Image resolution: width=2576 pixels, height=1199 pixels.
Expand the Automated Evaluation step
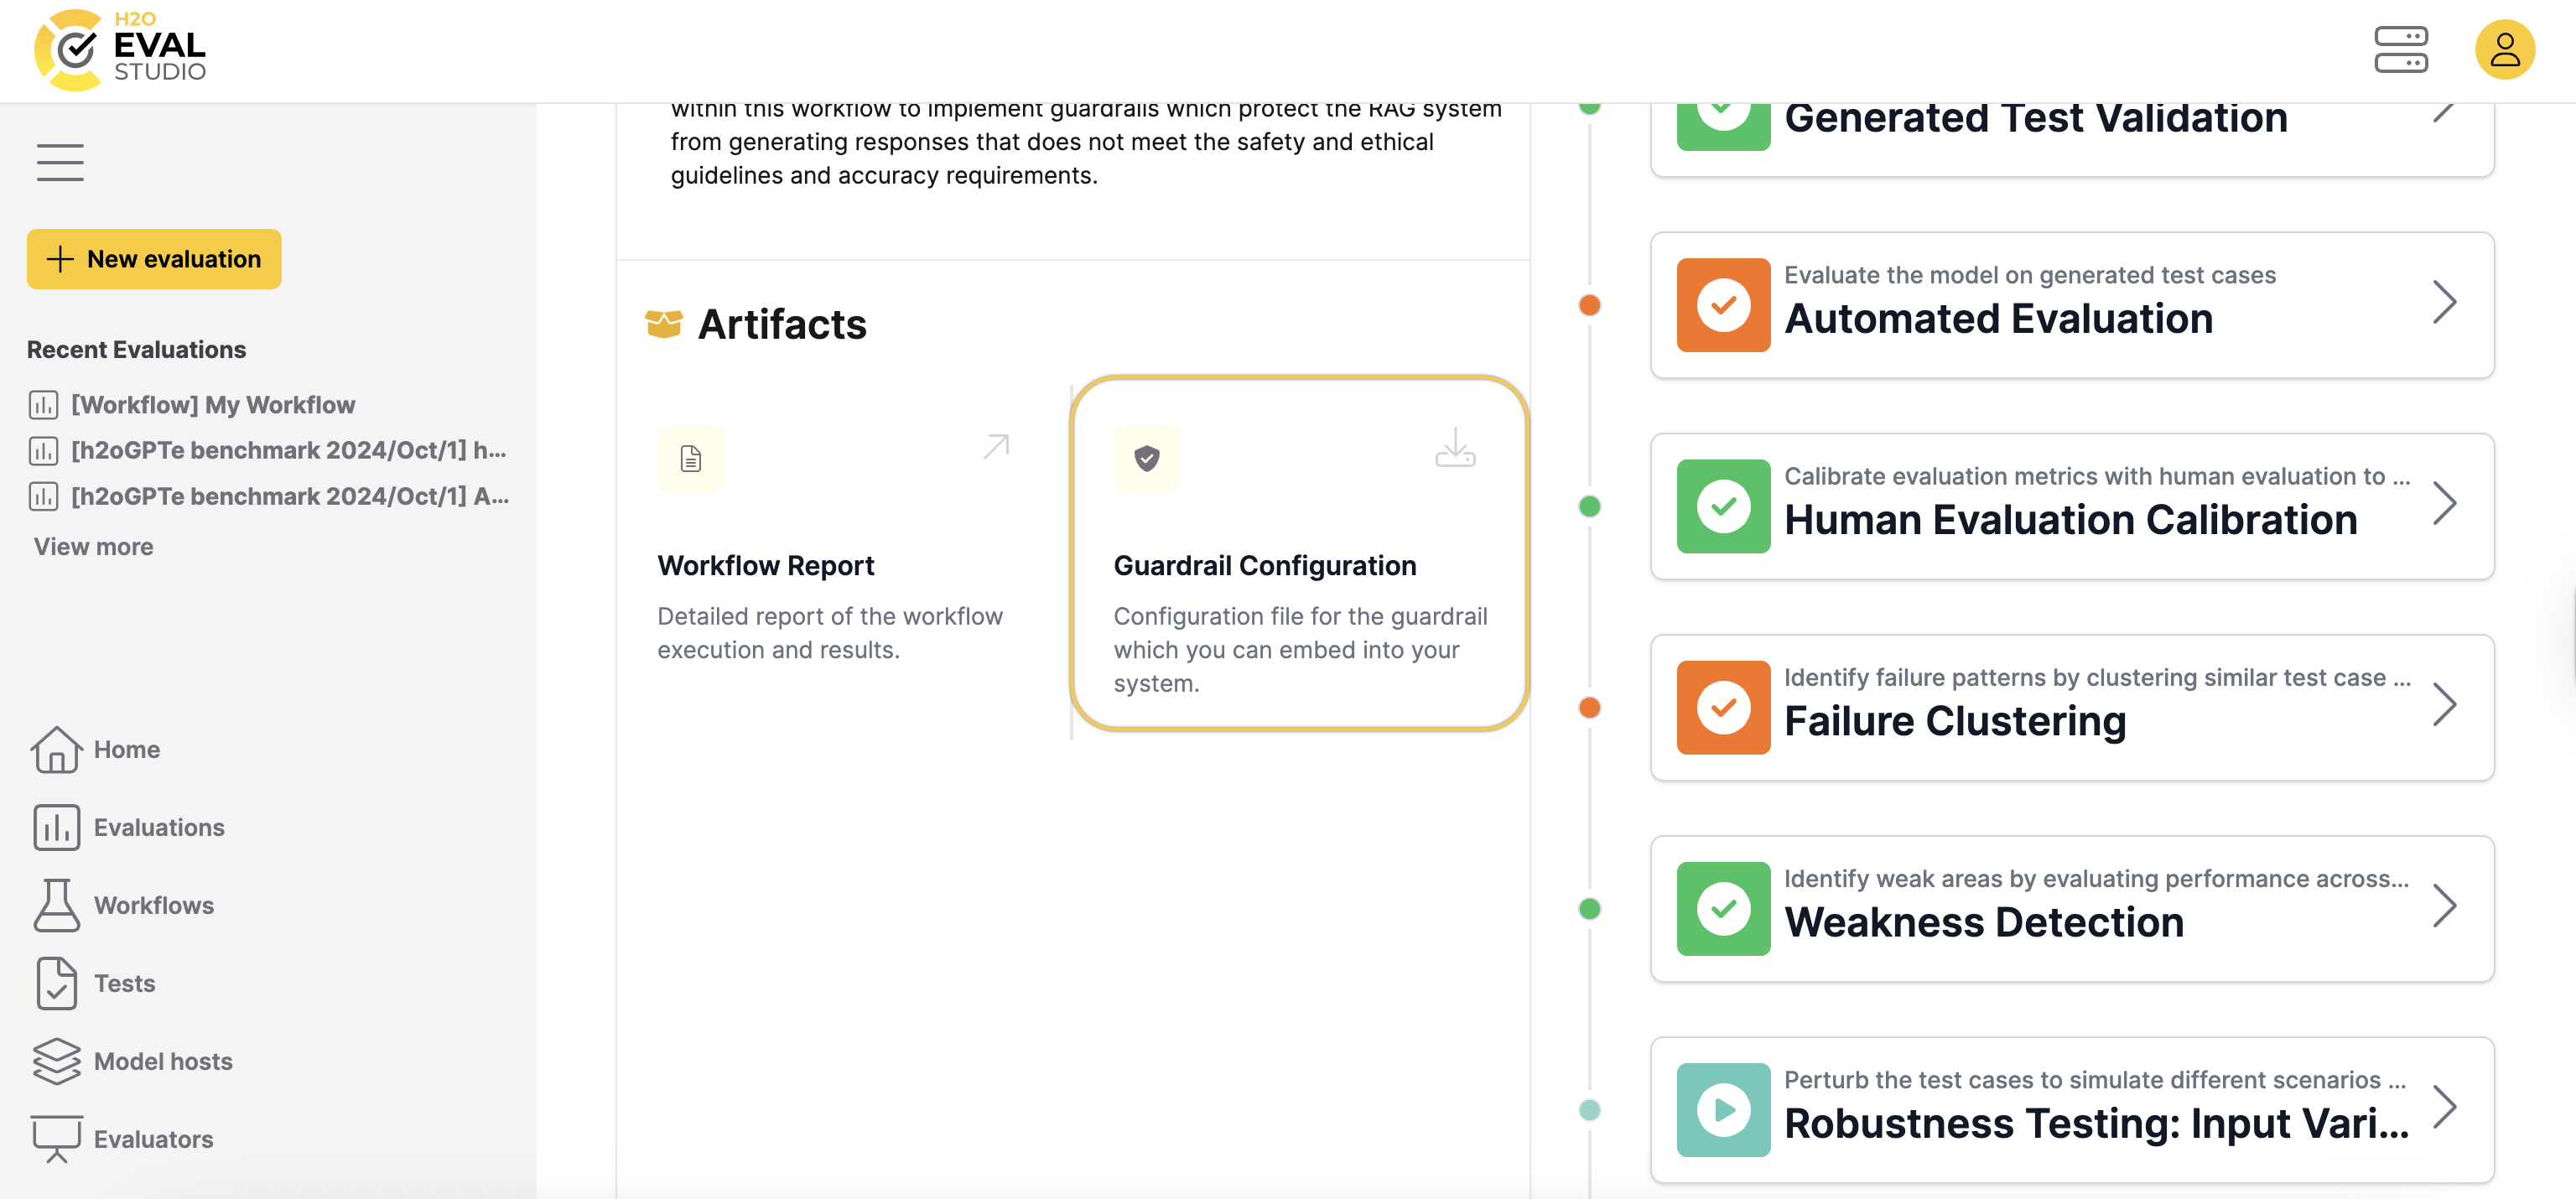pos(2443,302)
